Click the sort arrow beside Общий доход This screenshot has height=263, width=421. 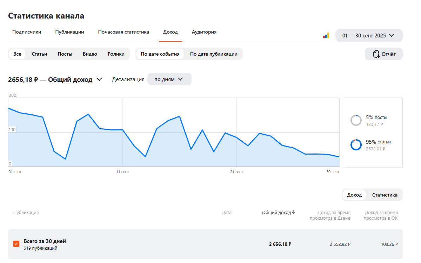pos(293,212)
